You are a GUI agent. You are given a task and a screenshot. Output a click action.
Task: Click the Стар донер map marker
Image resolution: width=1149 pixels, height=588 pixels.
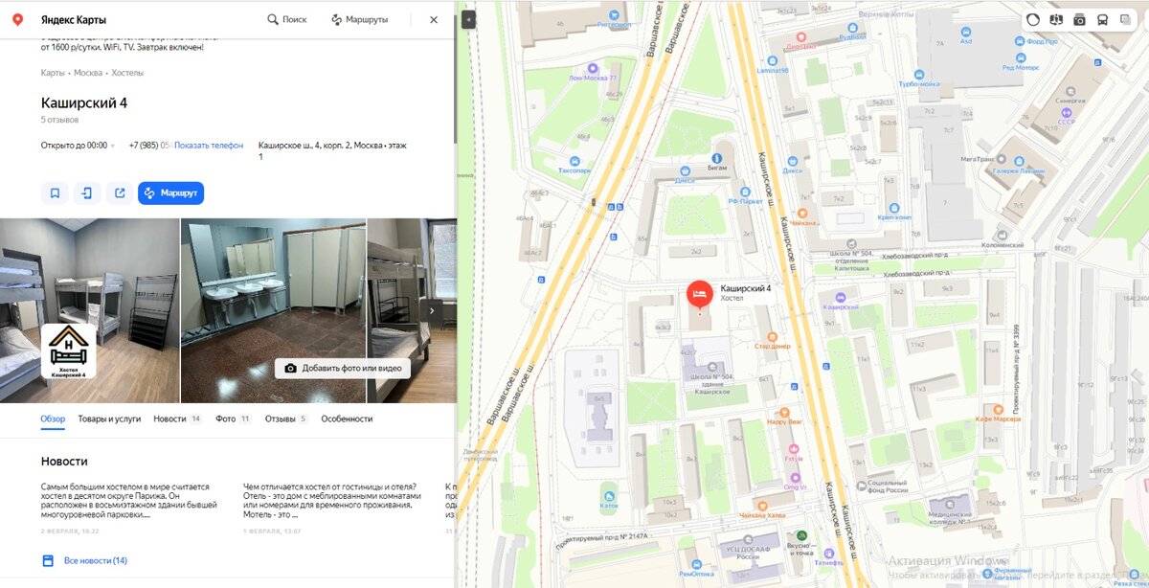pos(773,336)
